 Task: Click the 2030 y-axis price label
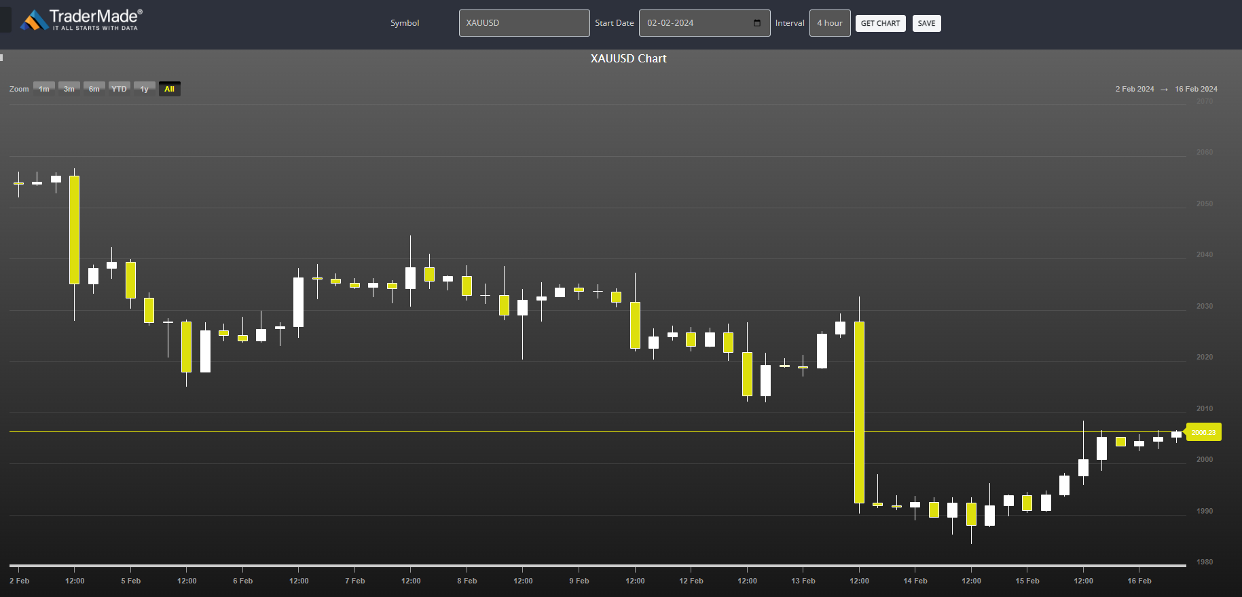pos(1205,306)
